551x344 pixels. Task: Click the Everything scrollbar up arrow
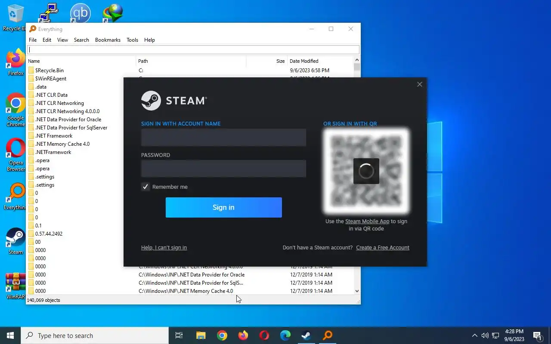(x=357, y=61)
